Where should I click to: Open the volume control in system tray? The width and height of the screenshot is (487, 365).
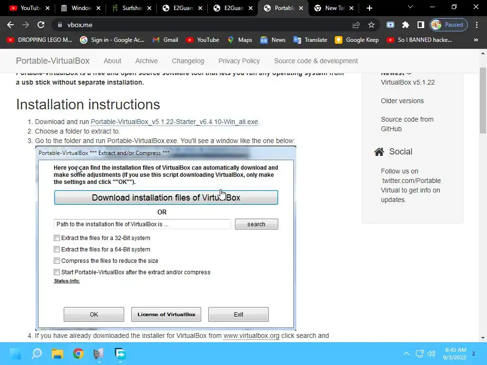(x=431, y=354)
